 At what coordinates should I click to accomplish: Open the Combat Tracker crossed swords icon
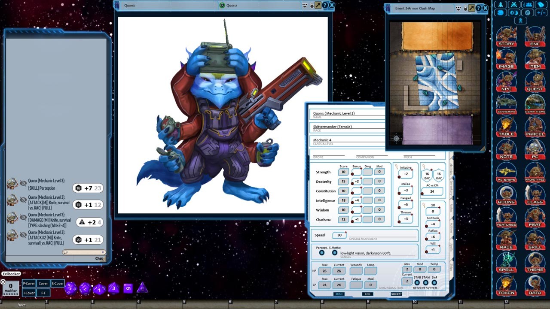pos(514,4)
